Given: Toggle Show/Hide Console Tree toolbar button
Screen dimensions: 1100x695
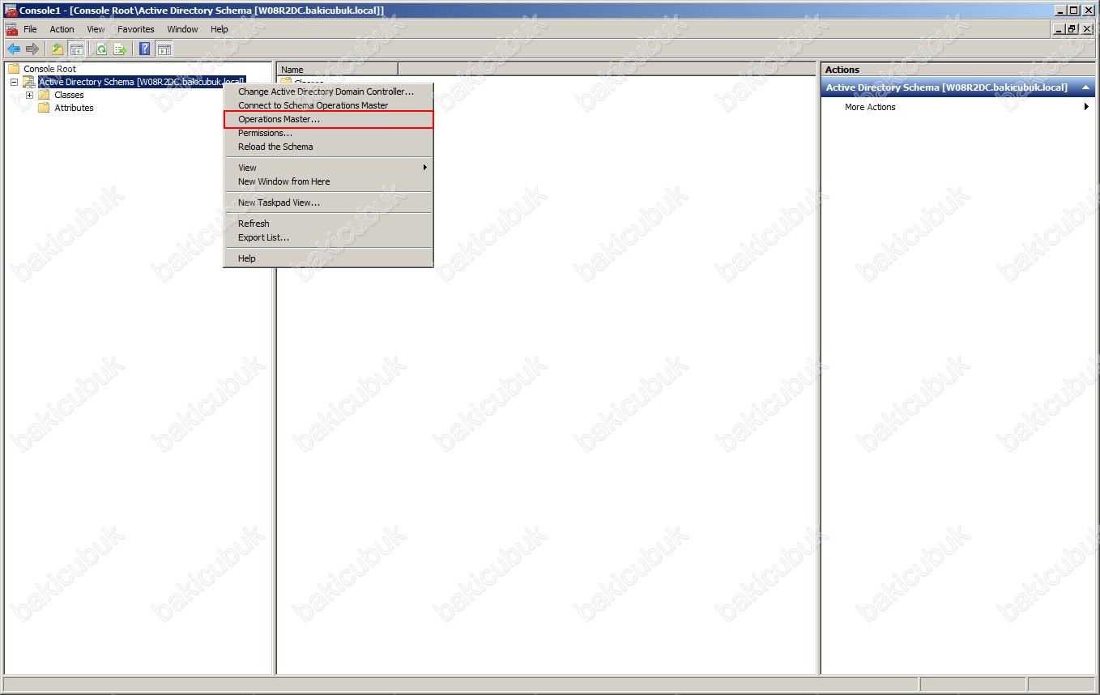Looking at the screenshot, I should point(76,49).
